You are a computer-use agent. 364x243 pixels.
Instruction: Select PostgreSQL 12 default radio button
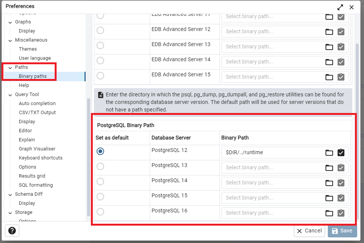click(100, 152)
